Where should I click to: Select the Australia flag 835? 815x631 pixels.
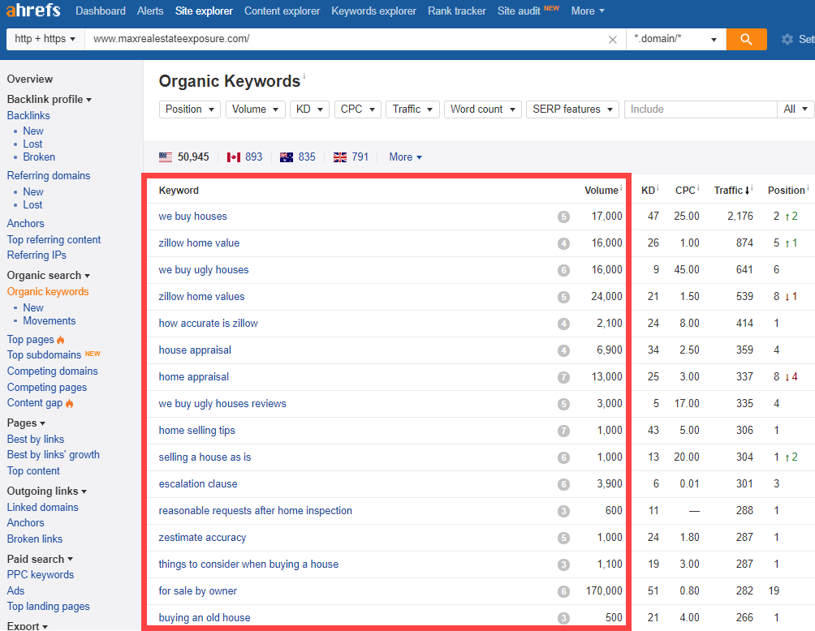click(298, 157)
